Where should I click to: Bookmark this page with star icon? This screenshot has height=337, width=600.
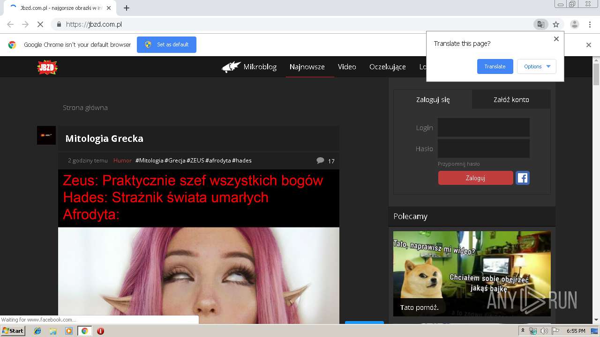(x=556, y=24)
